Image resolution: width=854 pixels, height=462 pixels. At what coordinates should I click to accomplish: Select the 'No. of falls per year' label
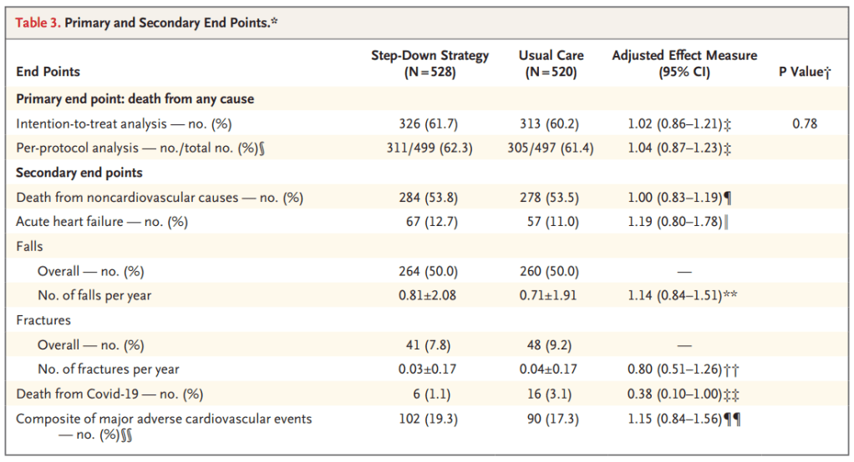(94, 295)
